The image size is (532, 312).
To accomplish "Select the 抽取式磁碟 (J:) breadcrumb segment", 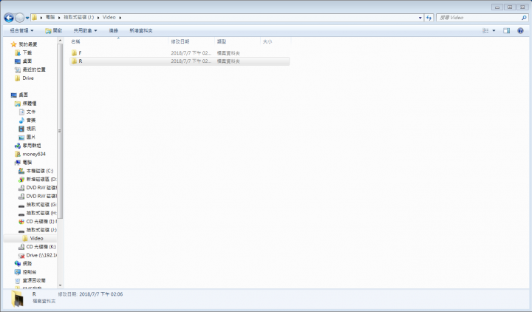I will click(79, 17).
